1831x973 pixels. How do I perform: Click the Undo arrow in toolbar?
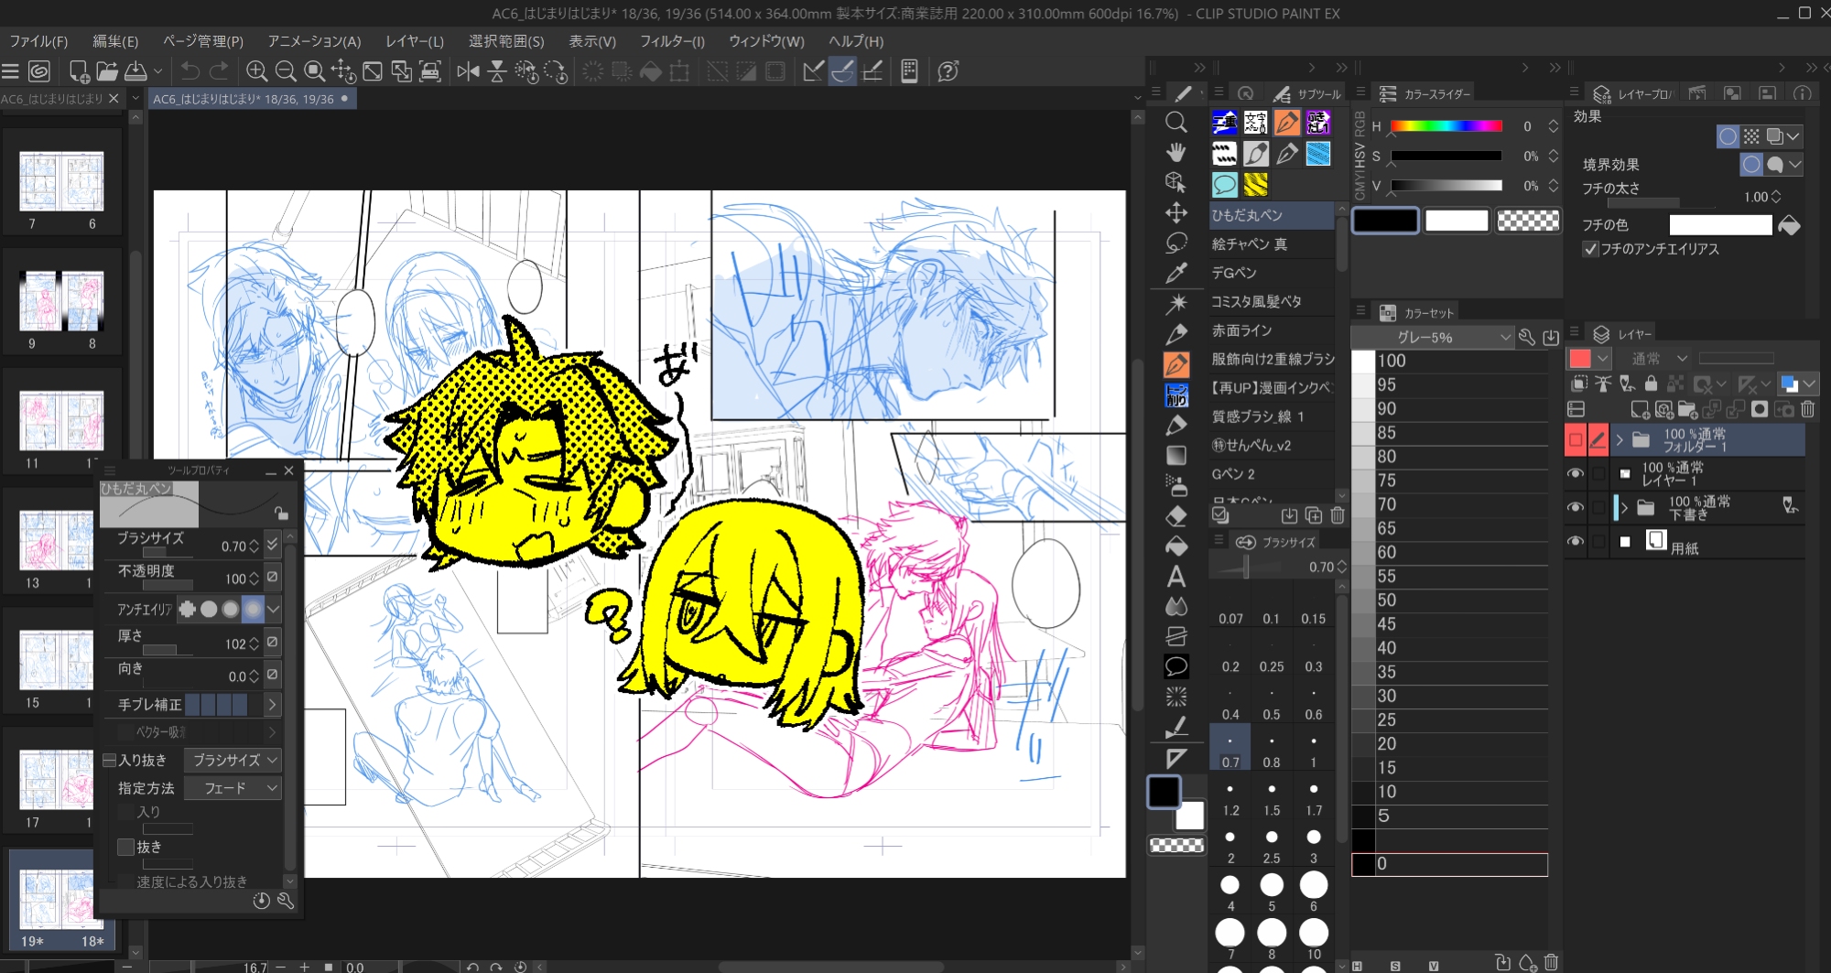(190, 71)
